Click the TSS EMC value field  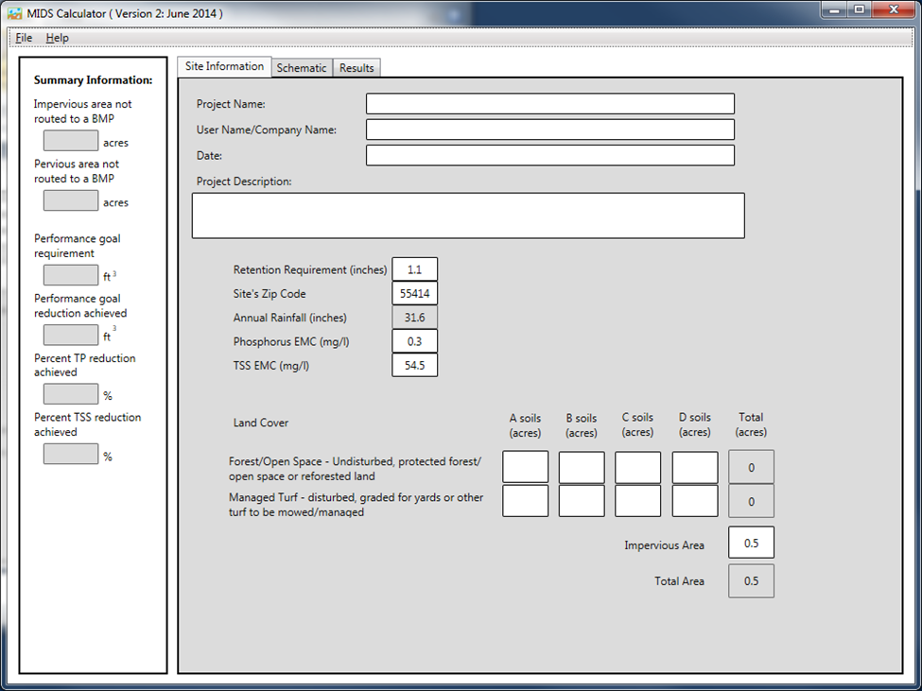414,365
